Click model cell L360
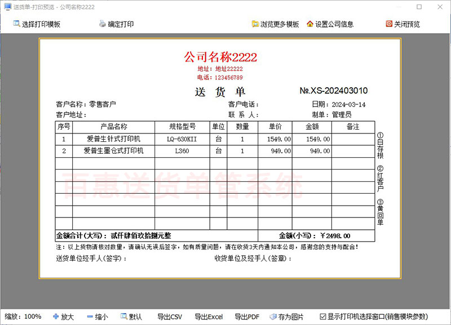The width and height of the screenshot is (451, 325). 182,151
